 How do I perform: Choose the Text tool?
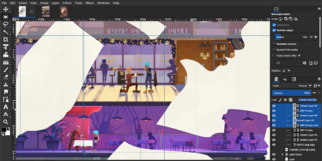point(6,107)
